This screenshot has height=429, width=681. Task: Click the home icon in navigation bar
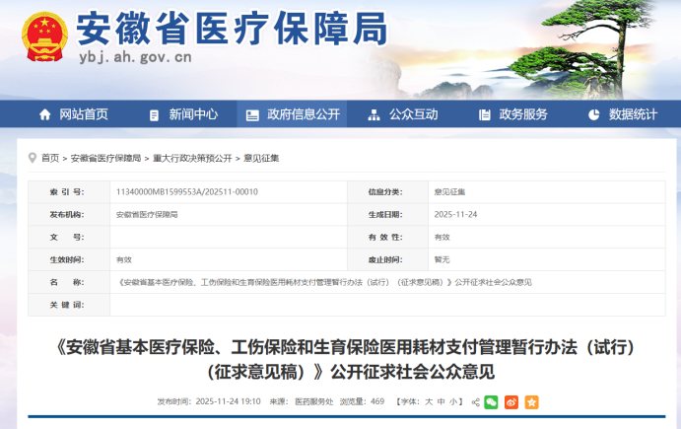(44, 114)
